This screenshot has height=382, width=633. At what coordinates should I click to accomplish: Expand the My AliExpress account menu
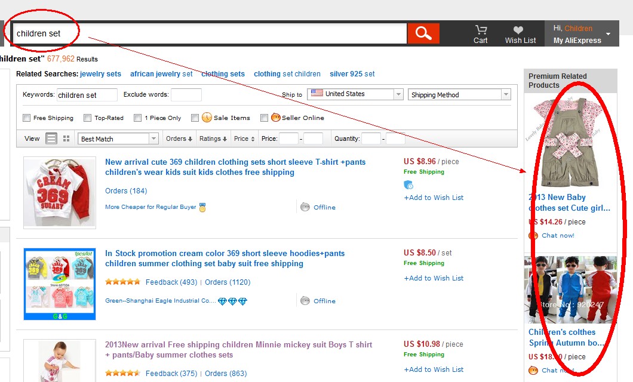pyautogui.click(x=581, y=34)
